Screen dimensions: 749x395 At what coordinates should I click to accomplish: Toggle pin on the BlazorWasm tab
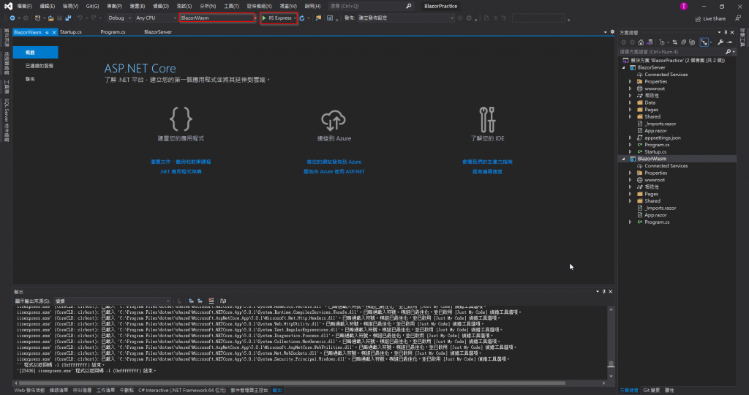[47, 32]
